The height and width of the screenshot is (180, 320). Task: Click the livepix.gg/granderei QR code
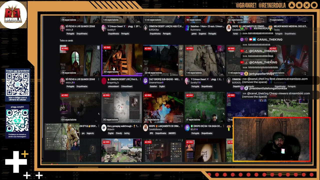pyautogui.click(x=17, y=84)
